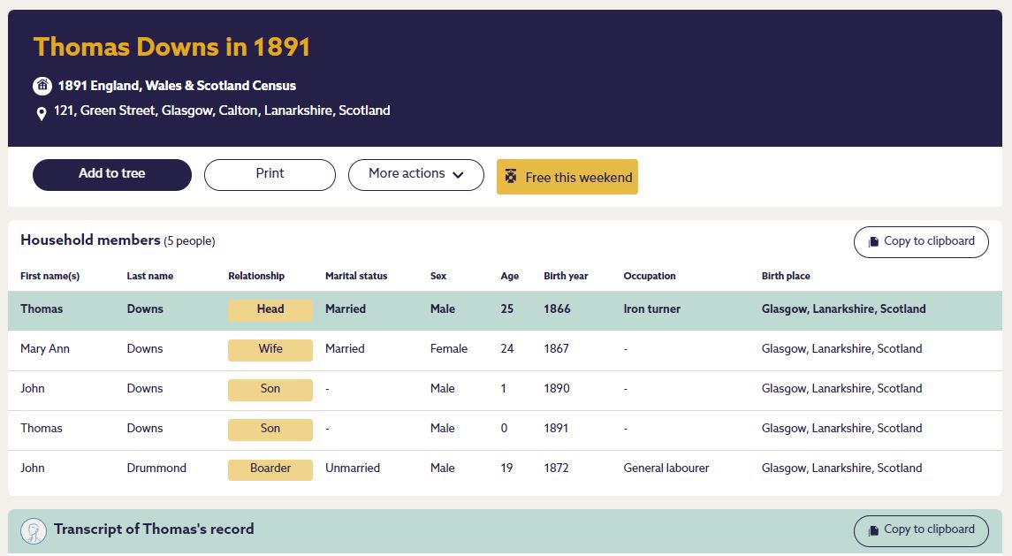Click the location pin icon

(x=42, y=113)
